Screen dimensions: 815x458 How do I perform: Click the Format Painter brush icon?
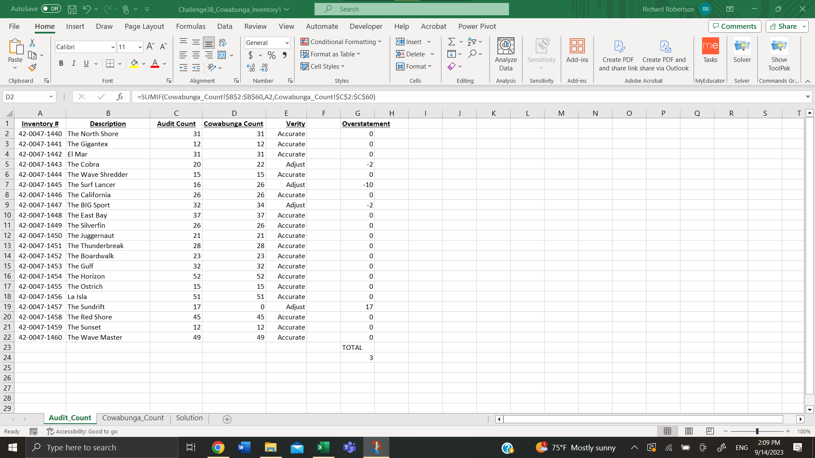[x=32, y=67]
